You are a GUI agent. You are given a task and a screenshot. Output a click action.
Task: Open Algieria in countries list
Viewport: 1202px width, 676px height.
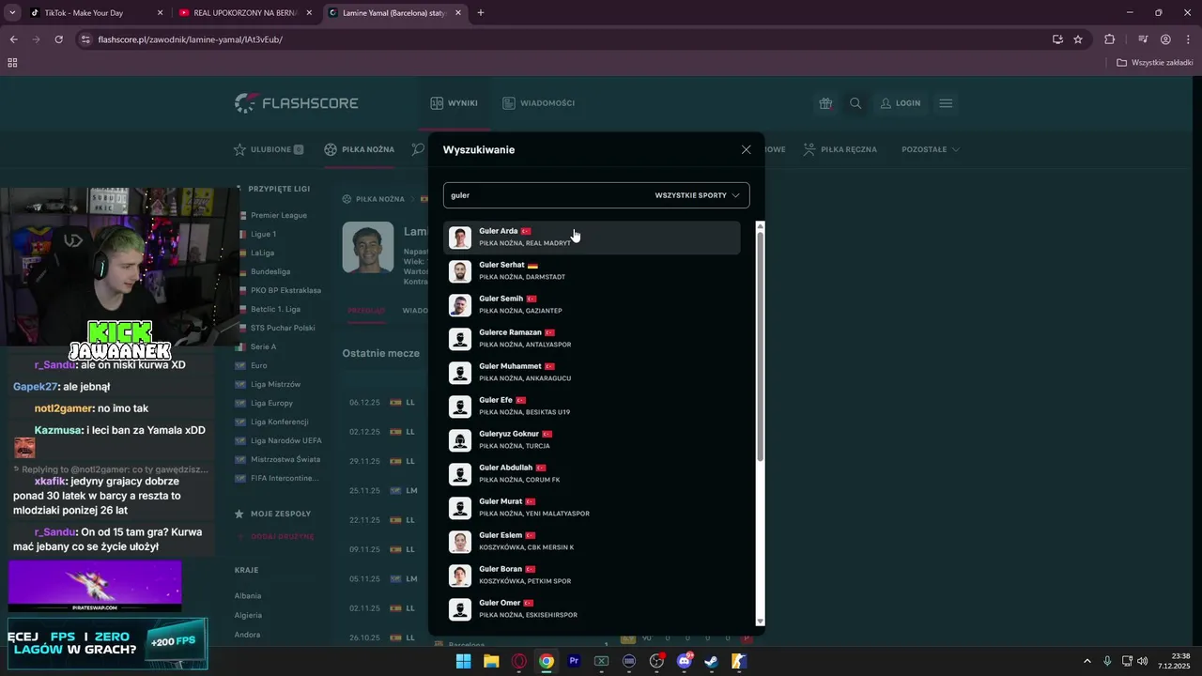click(248, 615)
